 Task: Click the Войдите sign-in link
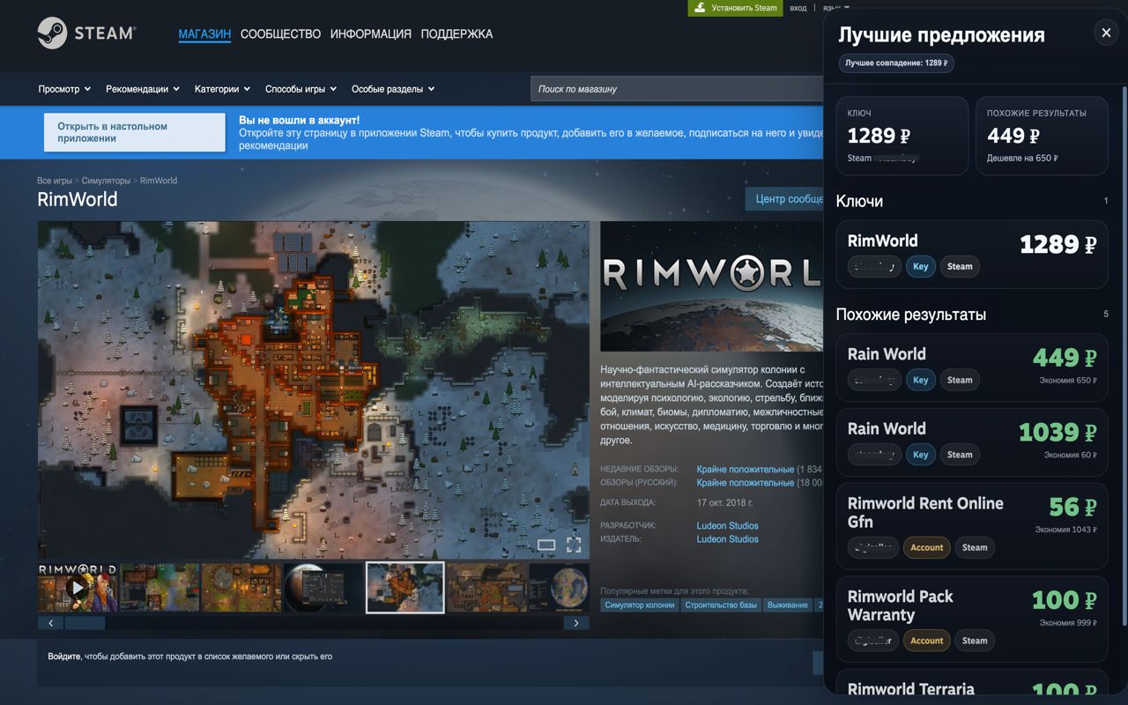click(63, 657)
